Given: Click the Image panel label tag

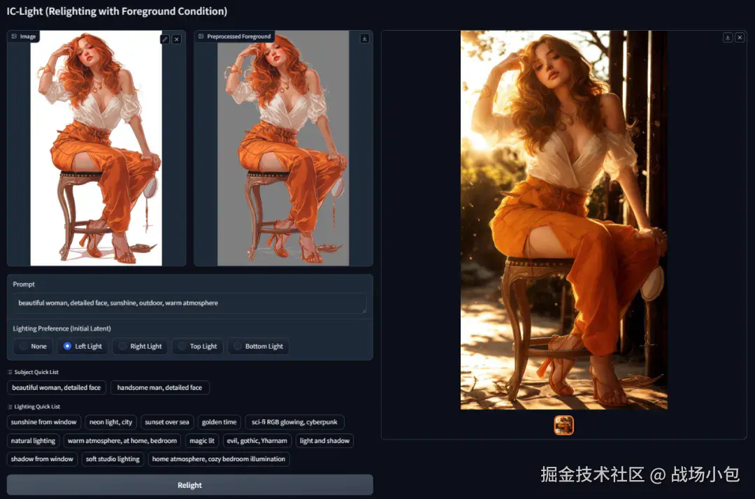Looking at the screenshot, I should (23, 36).
